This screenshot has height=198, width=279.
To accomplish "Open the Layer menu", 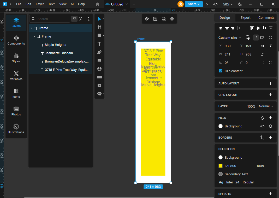I will (x=40, y=4).
